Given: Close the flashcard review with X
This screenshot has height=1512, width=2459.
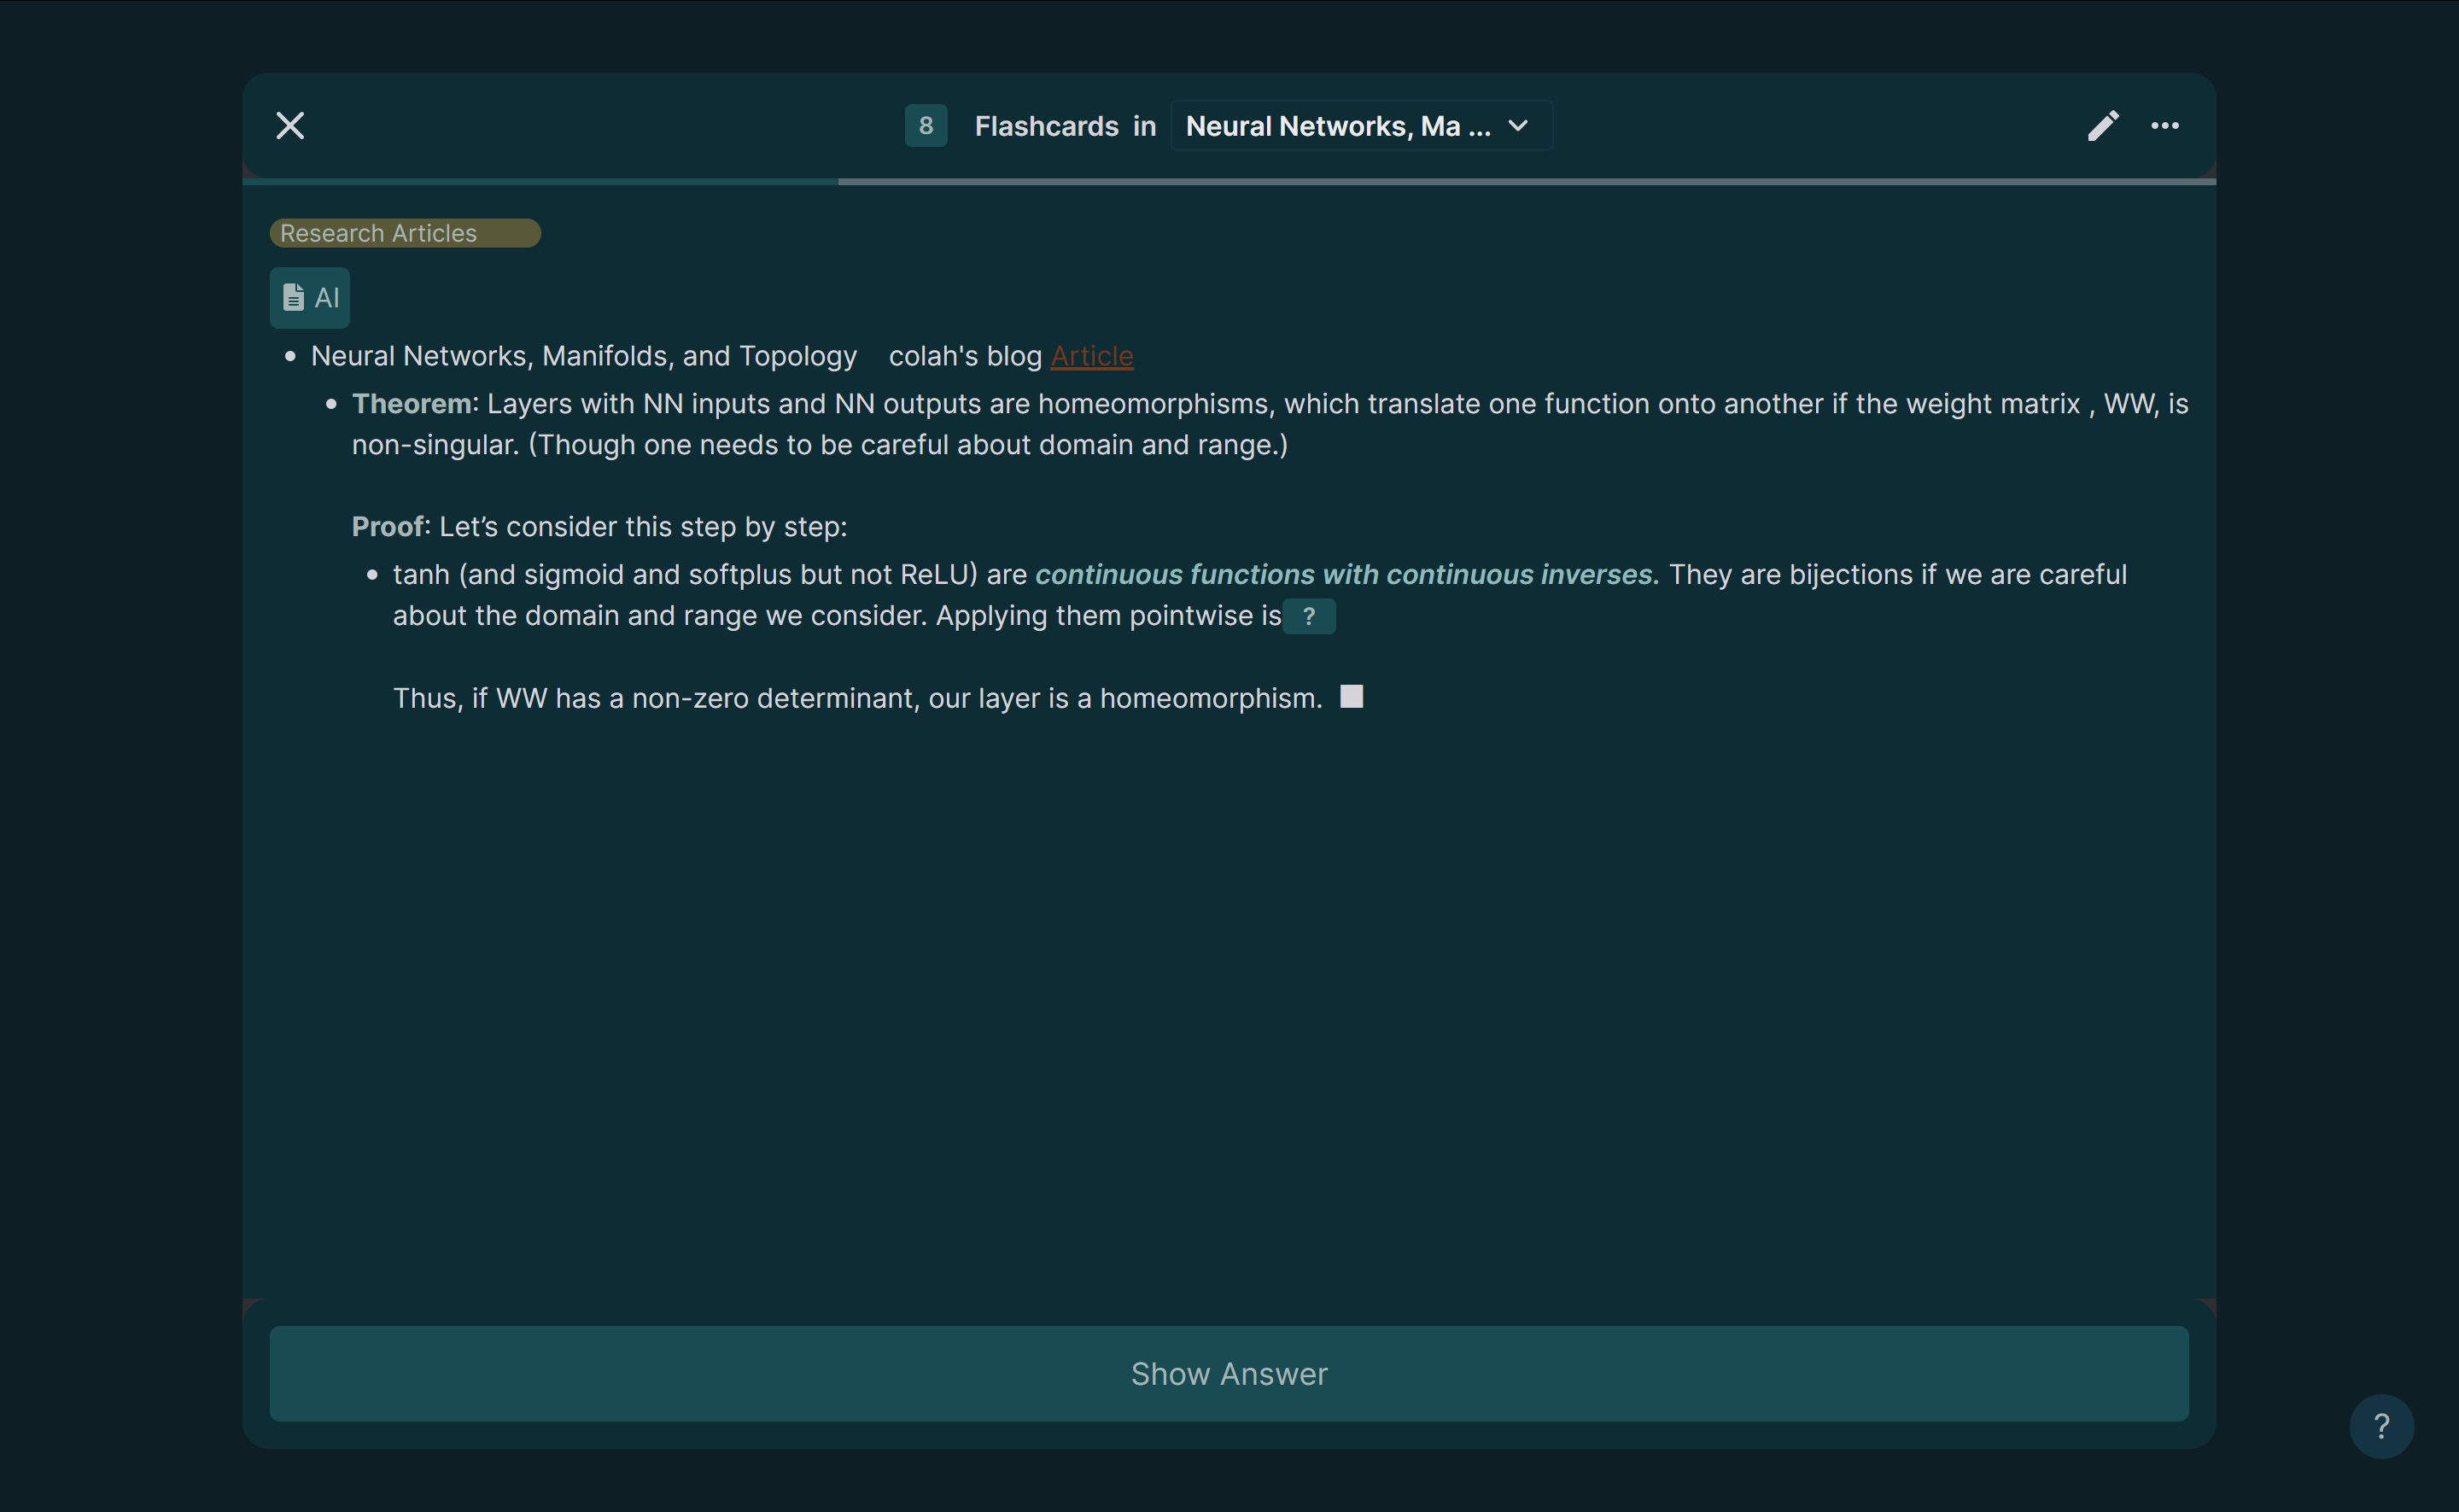Looking at the screenshot, I should (x=290, y=126).
